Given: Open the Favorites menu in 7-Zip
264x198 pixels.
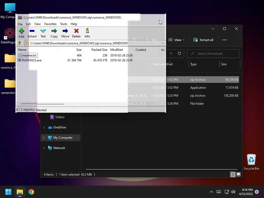Looking at the screenshot, I should (x=50, y=24).
